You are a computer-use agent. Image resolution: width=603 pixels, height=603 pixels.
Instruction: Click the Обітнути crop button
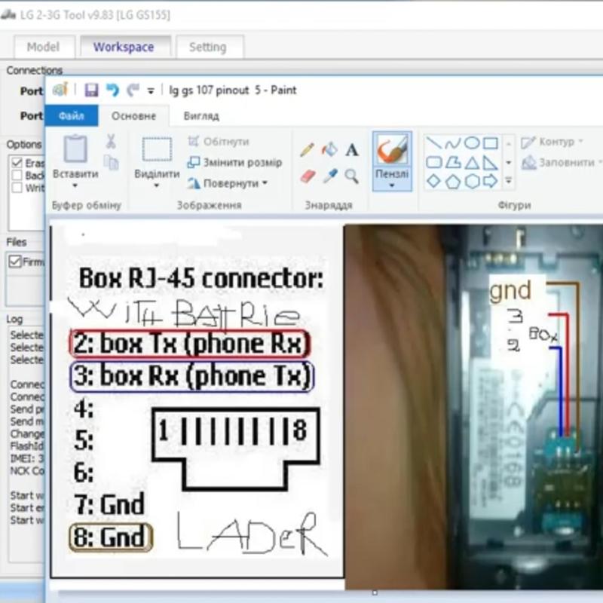[219, 142]
